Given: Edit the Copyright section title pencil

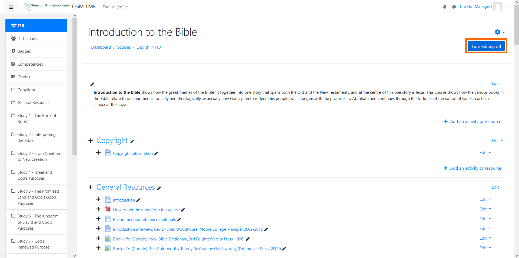Looking at the screenshot, I should tap(132, 141).
